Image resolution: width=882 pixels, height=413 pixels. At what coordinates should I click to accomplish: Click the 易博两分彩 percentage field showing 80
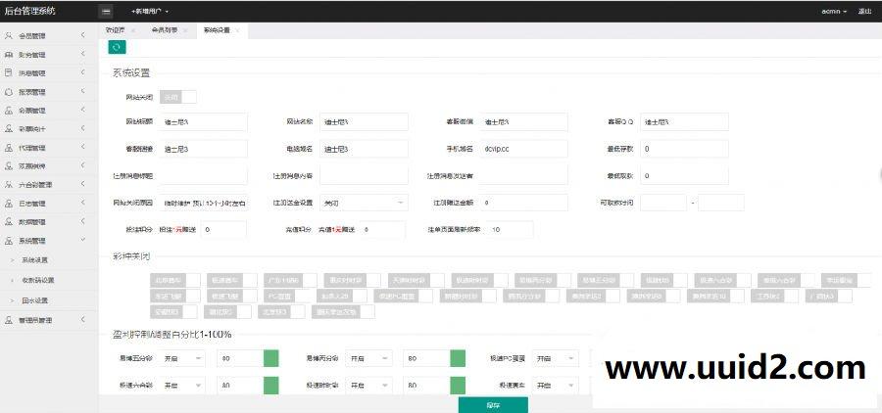point(426,358)
